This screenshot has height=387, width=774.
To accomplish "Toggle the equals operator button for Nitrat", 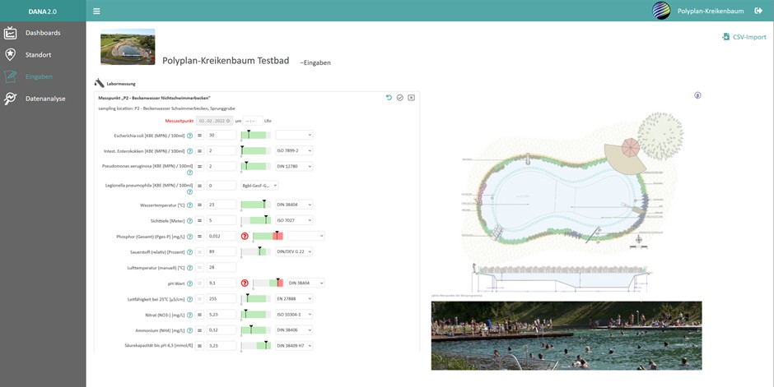I will click(x=199, y=315).
